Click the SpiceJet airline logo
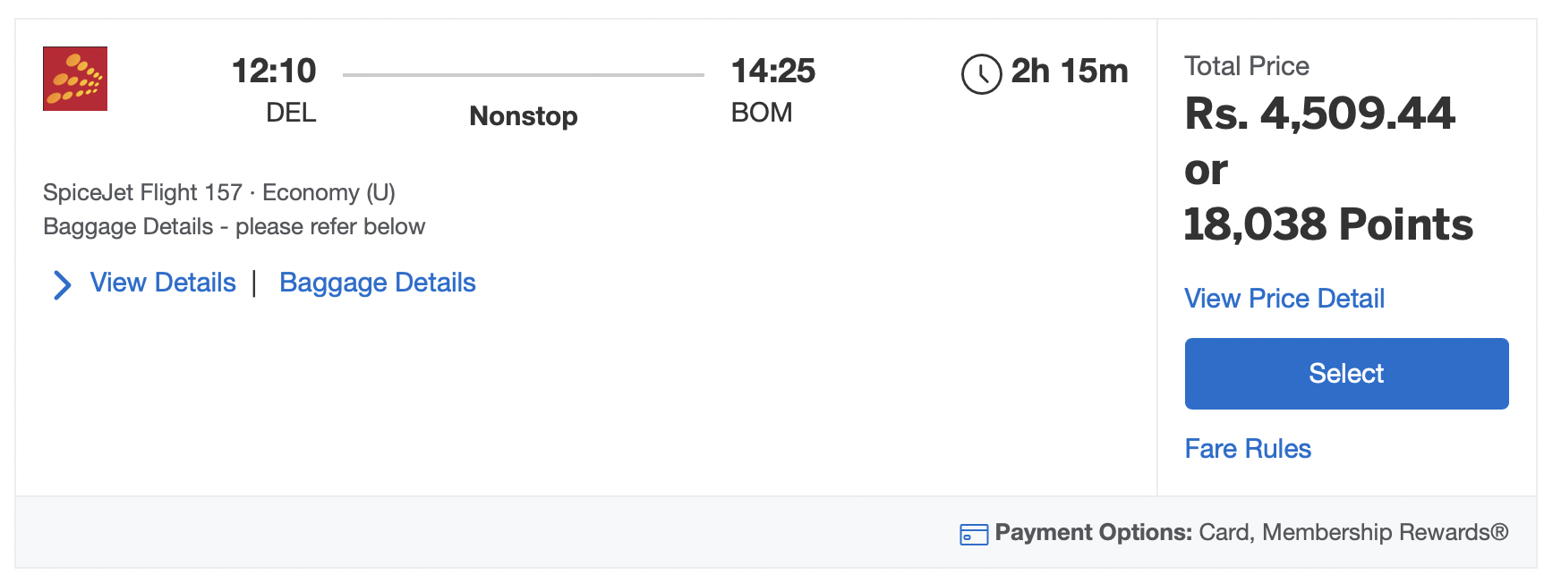Image resolution: width=1561 pixels, height=583 pixels. (x=75, y=79)
